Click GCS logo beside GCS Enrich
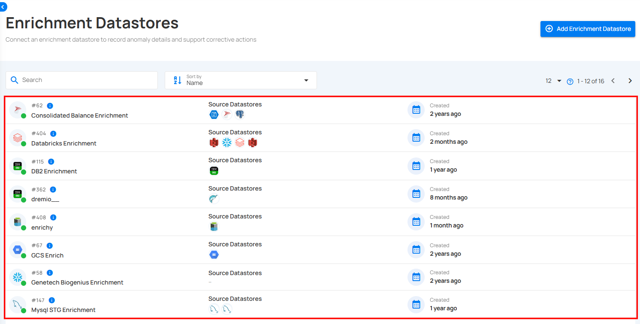This screenshot has height=324, width=640. coord(18,250)
